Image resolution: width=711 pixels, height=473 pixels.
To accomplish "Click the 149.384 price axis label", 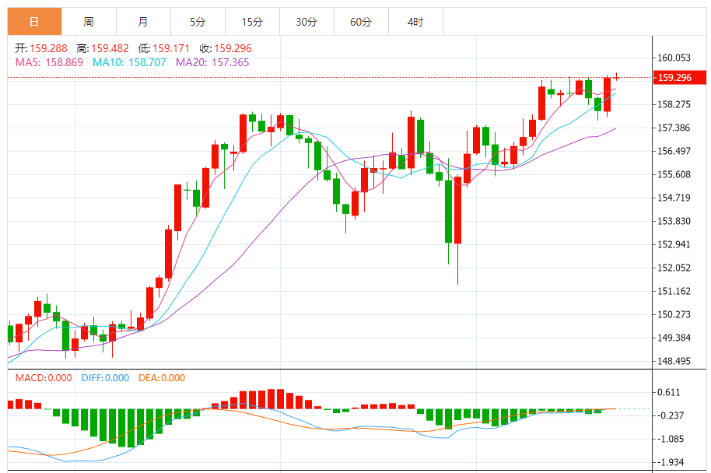I will point(674,338).
